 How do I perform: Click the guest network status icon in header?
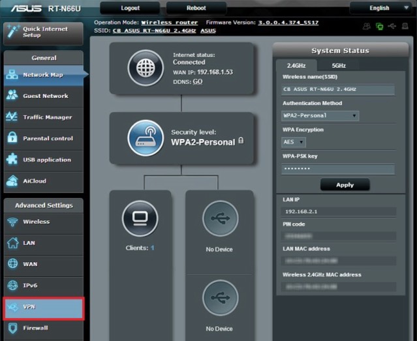click(367, 26)
